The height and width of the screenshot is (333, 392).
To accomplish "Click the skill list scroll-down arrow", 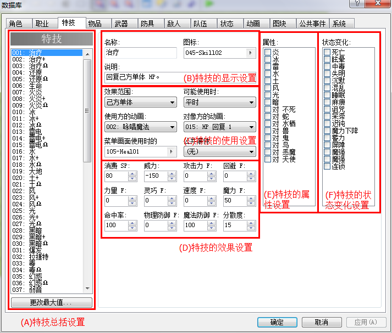I will 87,289.
